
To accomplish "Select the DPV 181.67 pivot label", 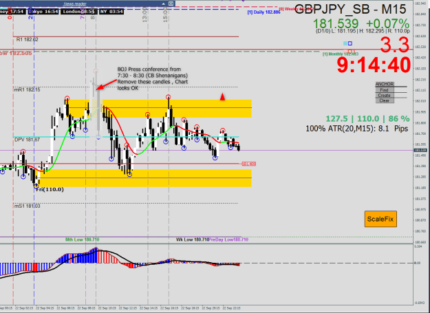I will [27, 140].
